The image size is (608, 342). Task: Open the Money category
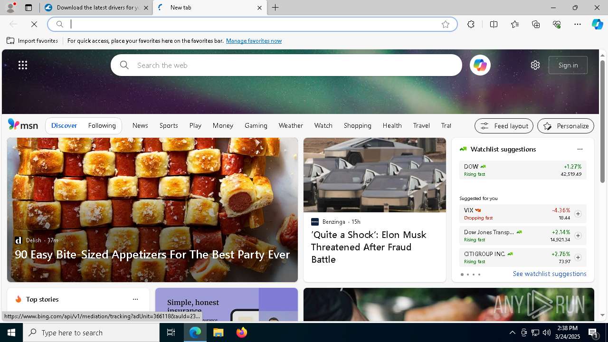click(x=223, y=125)
